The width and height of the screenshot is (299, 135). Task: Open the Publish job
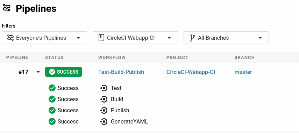pyautogui.click(x=120, y=110)
